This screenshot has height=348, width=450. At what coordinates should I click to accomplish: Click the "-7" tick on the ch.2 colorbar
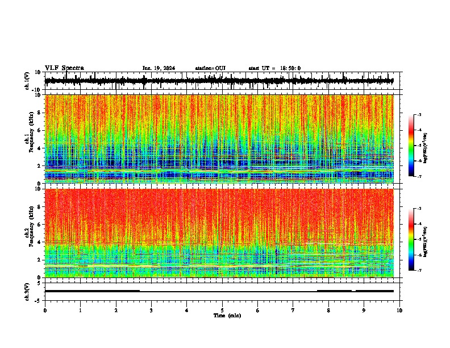(419, 271)
